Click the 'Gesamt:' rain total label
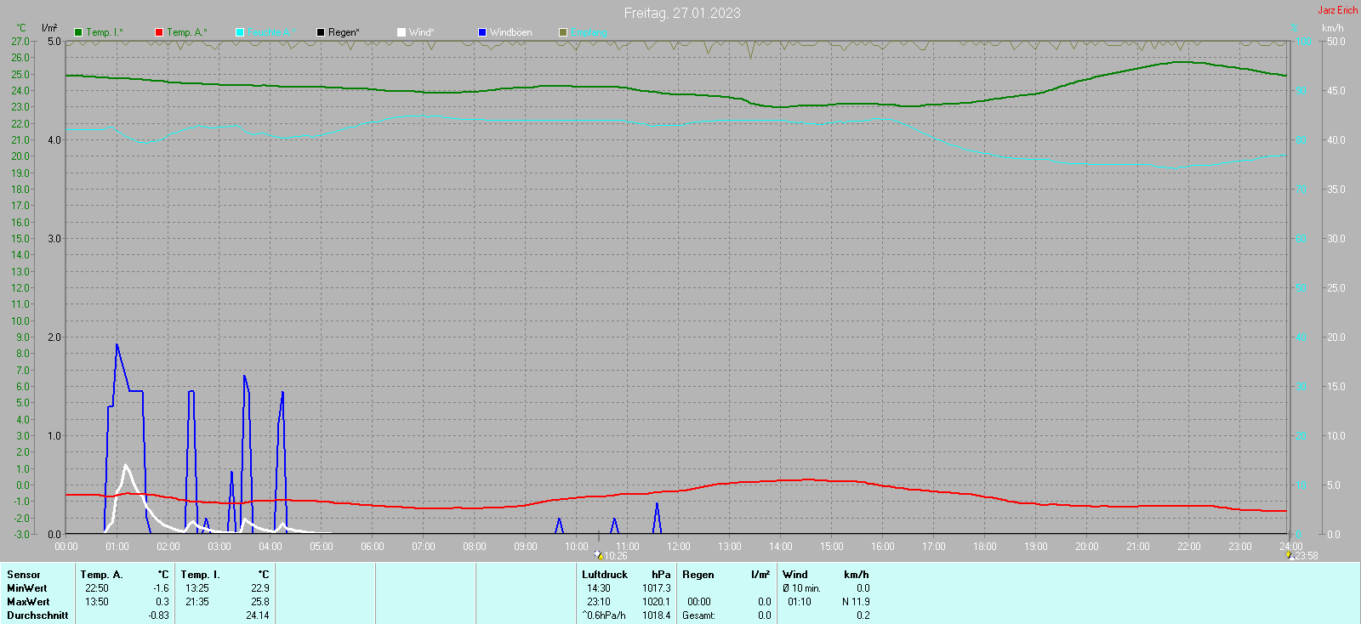Screen dimensions: 1361x624 point(698,615)
